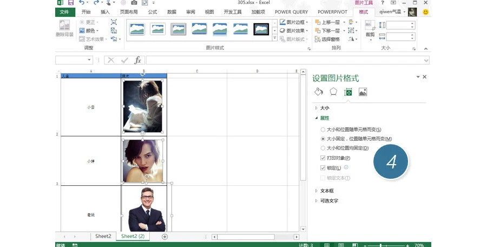
Task: Click the zoom slider in status bar
Action: point(380,245)
